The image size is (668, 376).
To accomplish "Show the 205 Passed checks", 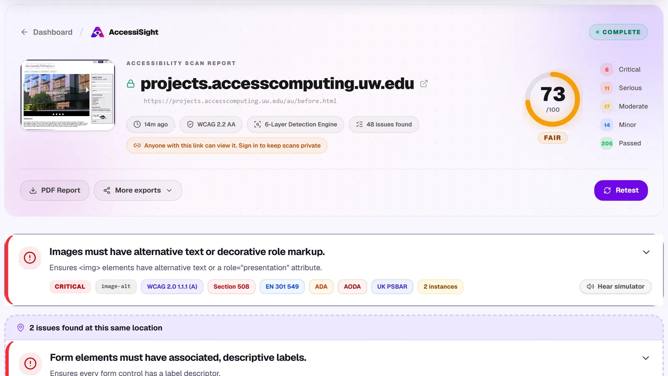I will pyautogui.click(x=621, y=143).
